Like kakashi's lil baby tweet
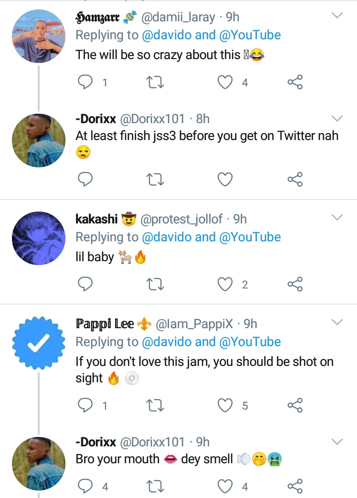Screen dimensions: 357x498 tap(226, 284)
